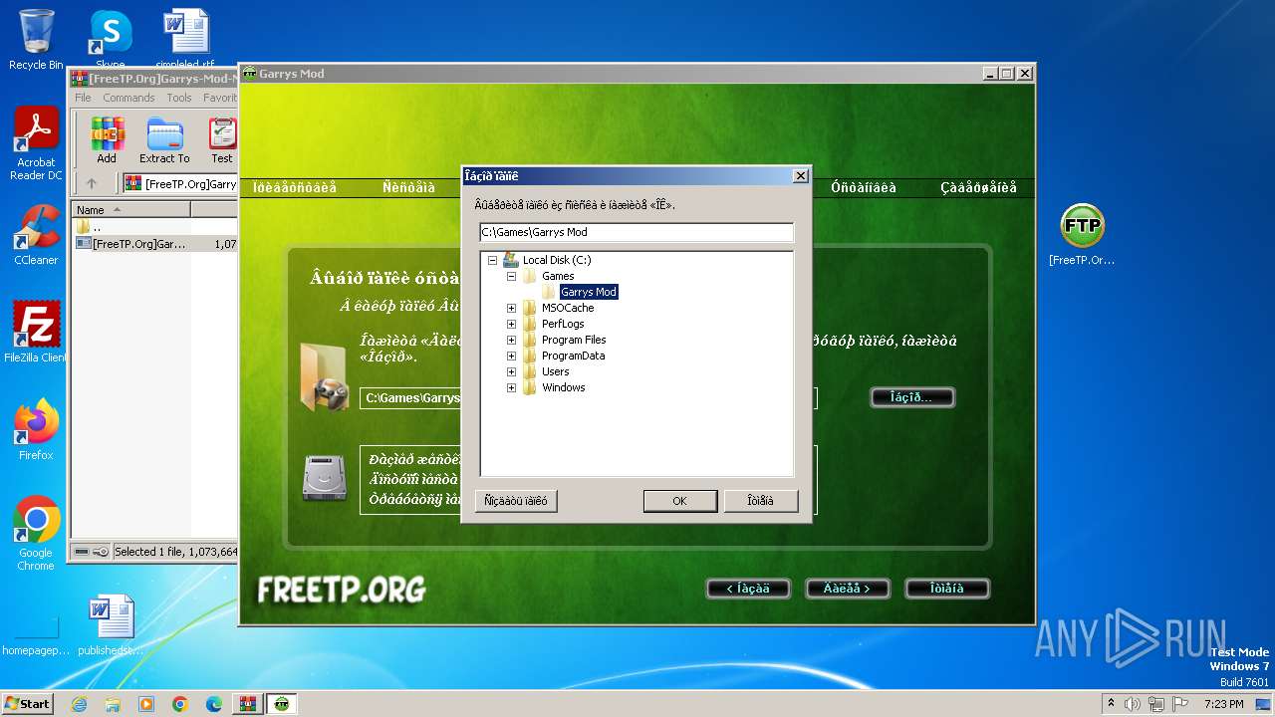Select Local Disk (C:) in the tree

(x=557, y=260)
